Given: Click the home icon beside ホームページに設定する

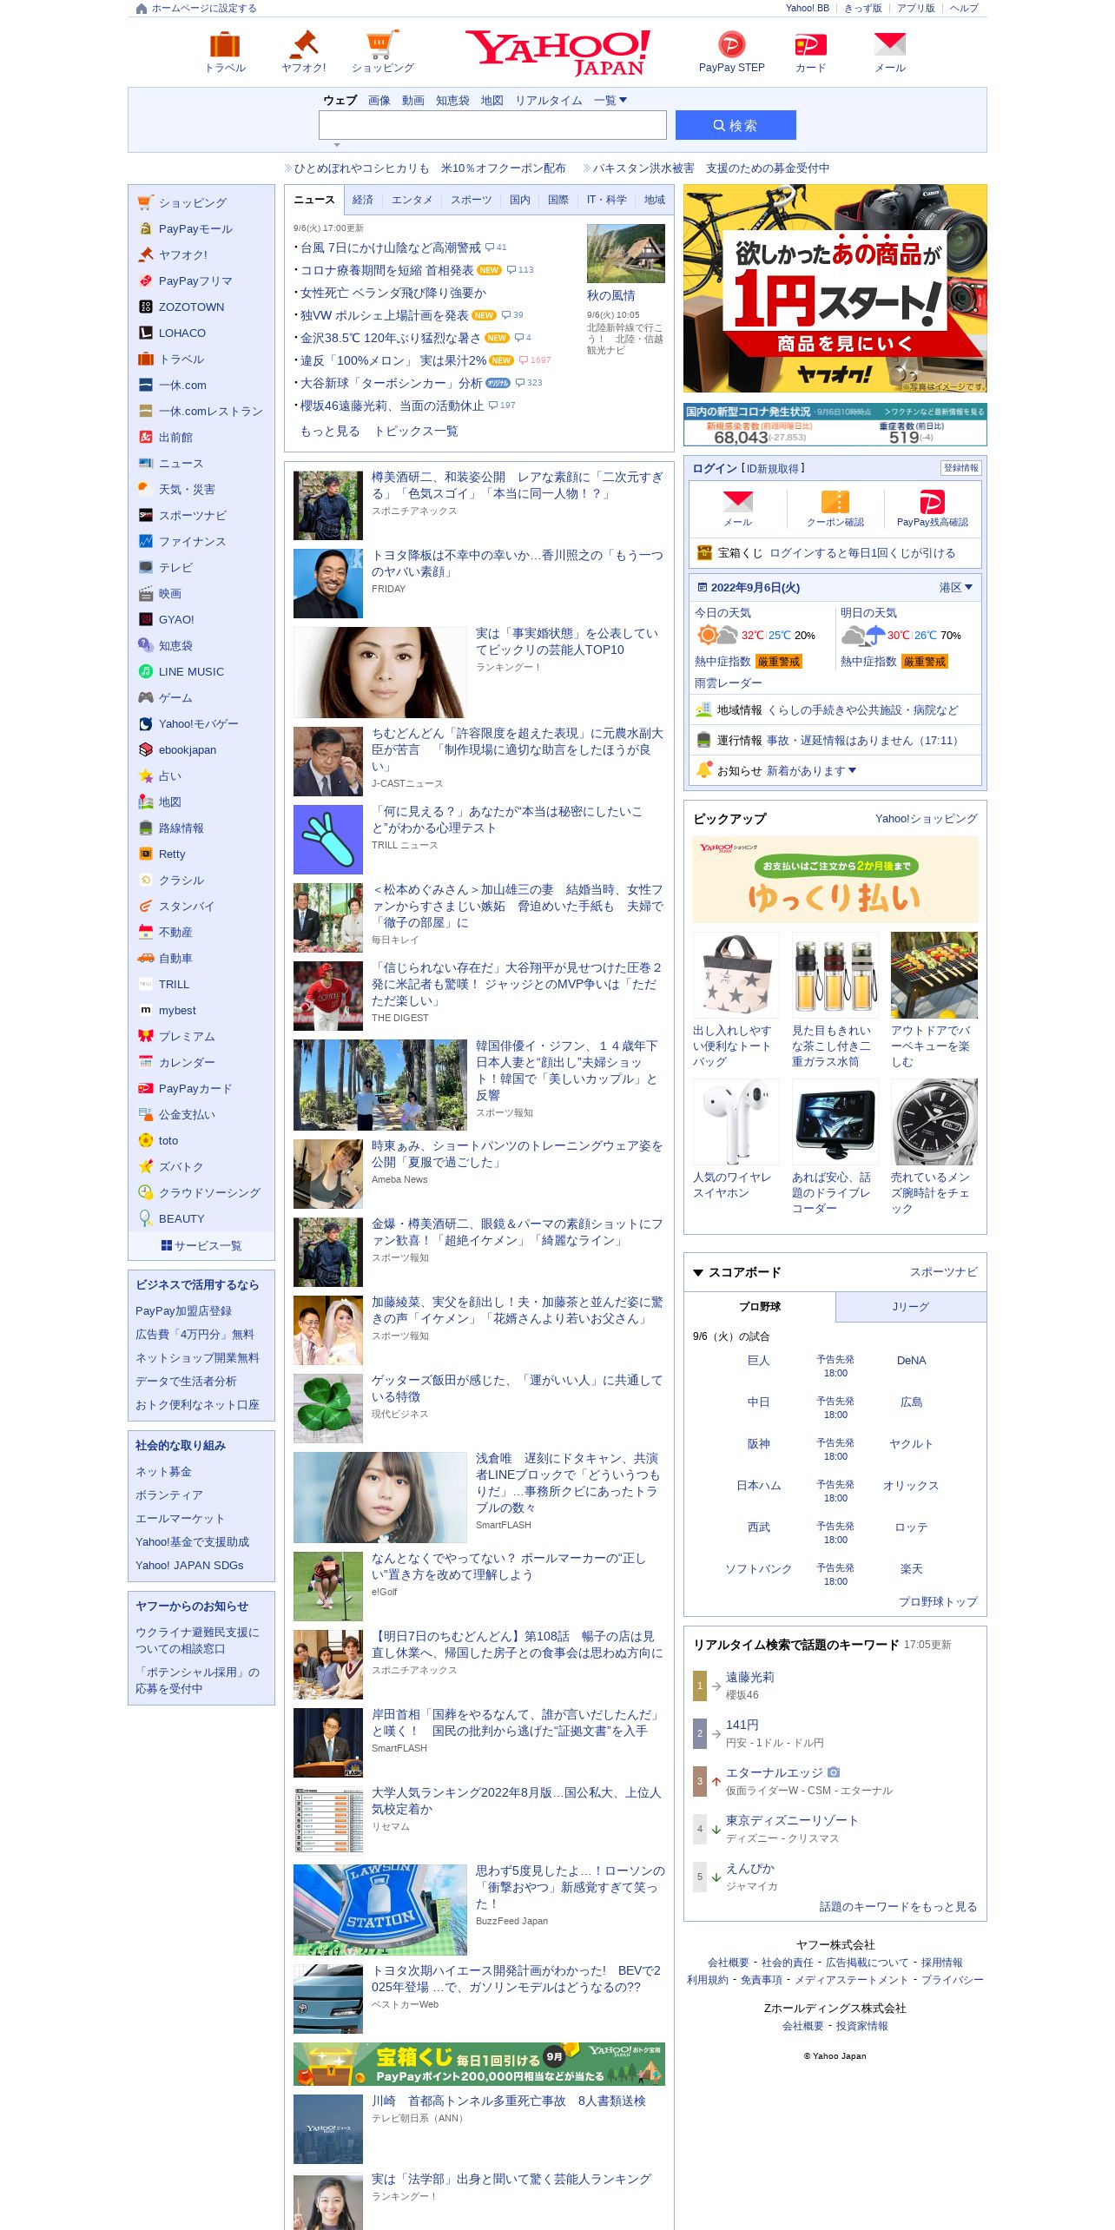Looking at the screenshot, I should (142, 9).
